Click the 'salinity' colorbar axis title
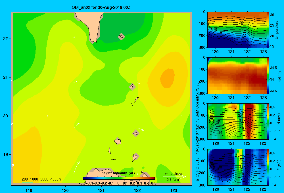This screenshot has width=284, height=193. click(279, 76)
